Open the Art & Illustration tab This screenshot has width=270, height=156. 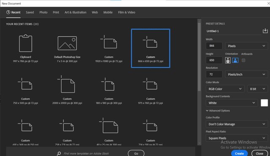pos(76,12)
